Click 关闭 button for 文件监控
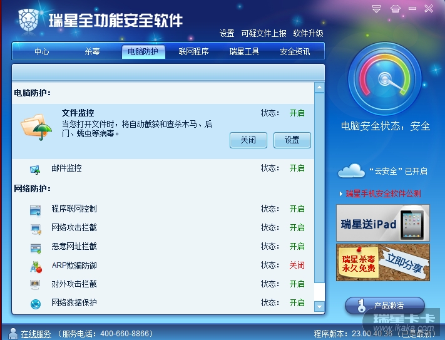 coord(248,140)
